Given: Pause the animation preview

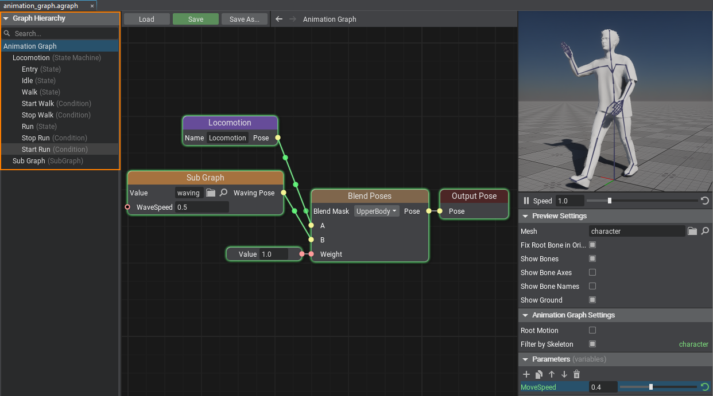Looking at the screenshot, I should click(526, 201).
